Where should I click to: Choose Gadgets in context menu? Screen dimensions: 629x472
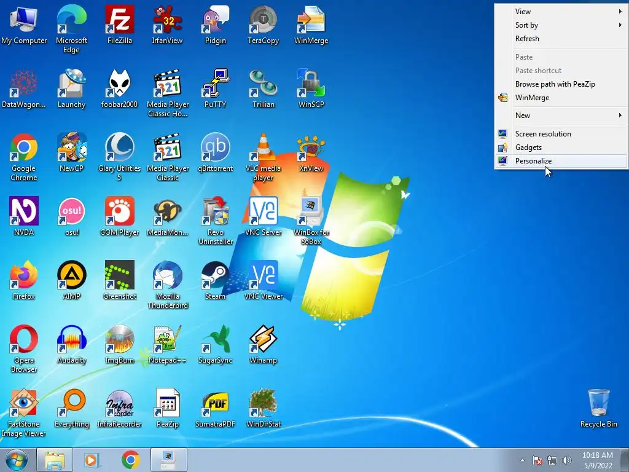[561, 147]
